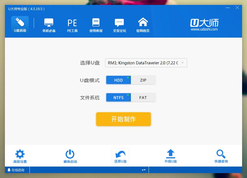
Task: Set 文件系统 to FAT
Action: [x=143, y=97]
